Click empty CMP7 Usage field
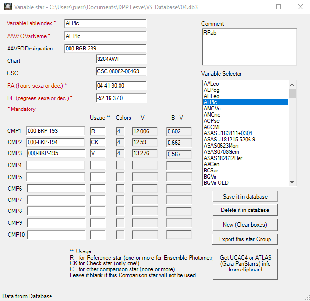310x301 pixels. point(98,200)
